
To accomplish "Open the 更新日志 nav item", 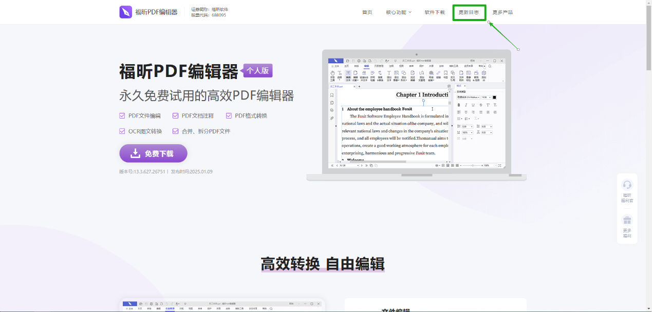I will tap(469, 12).
